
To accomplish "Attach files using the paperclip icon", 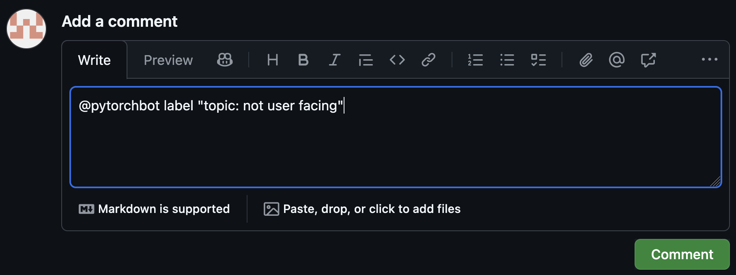I will click(x=586, y=60).
